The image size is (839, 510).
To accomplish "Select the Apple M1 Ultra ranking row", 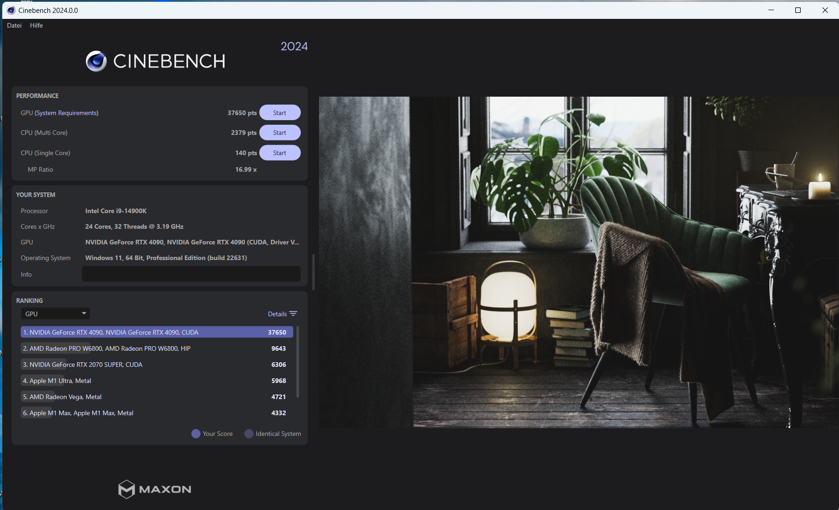I will click(157, 381).
